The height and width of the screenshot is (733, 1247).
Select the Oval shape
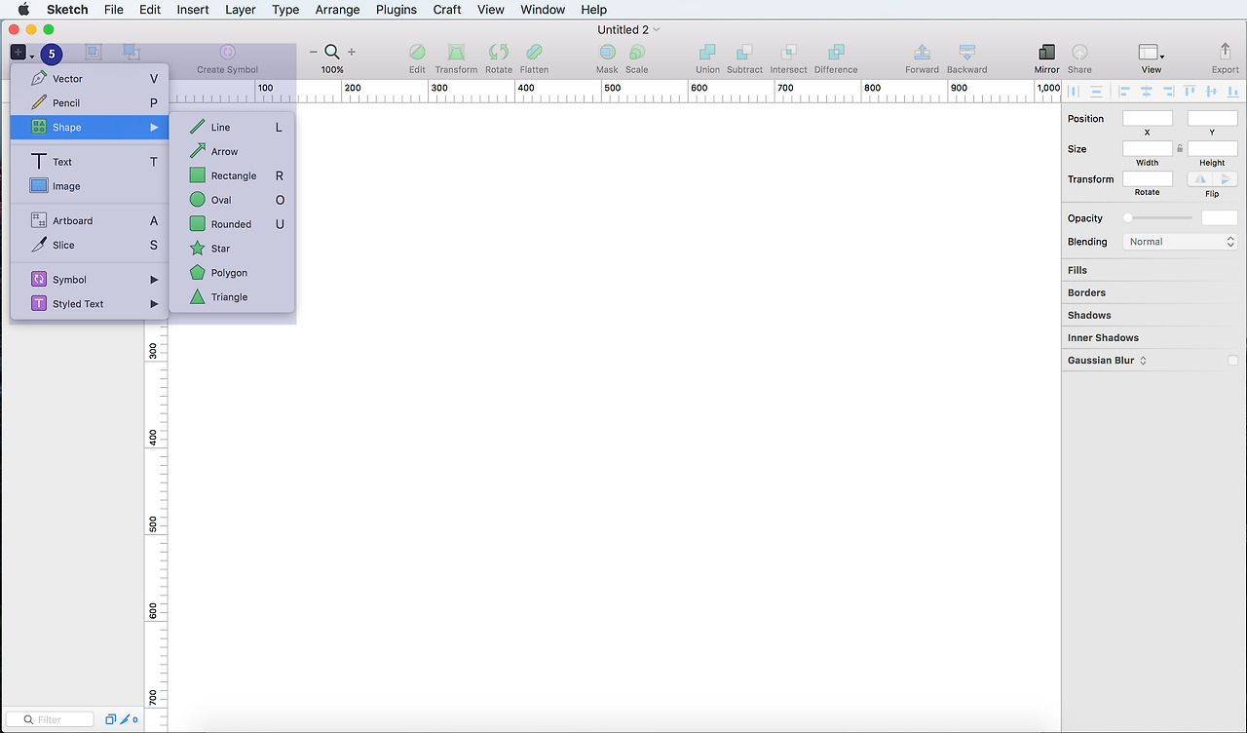click(x=232, y=200)
